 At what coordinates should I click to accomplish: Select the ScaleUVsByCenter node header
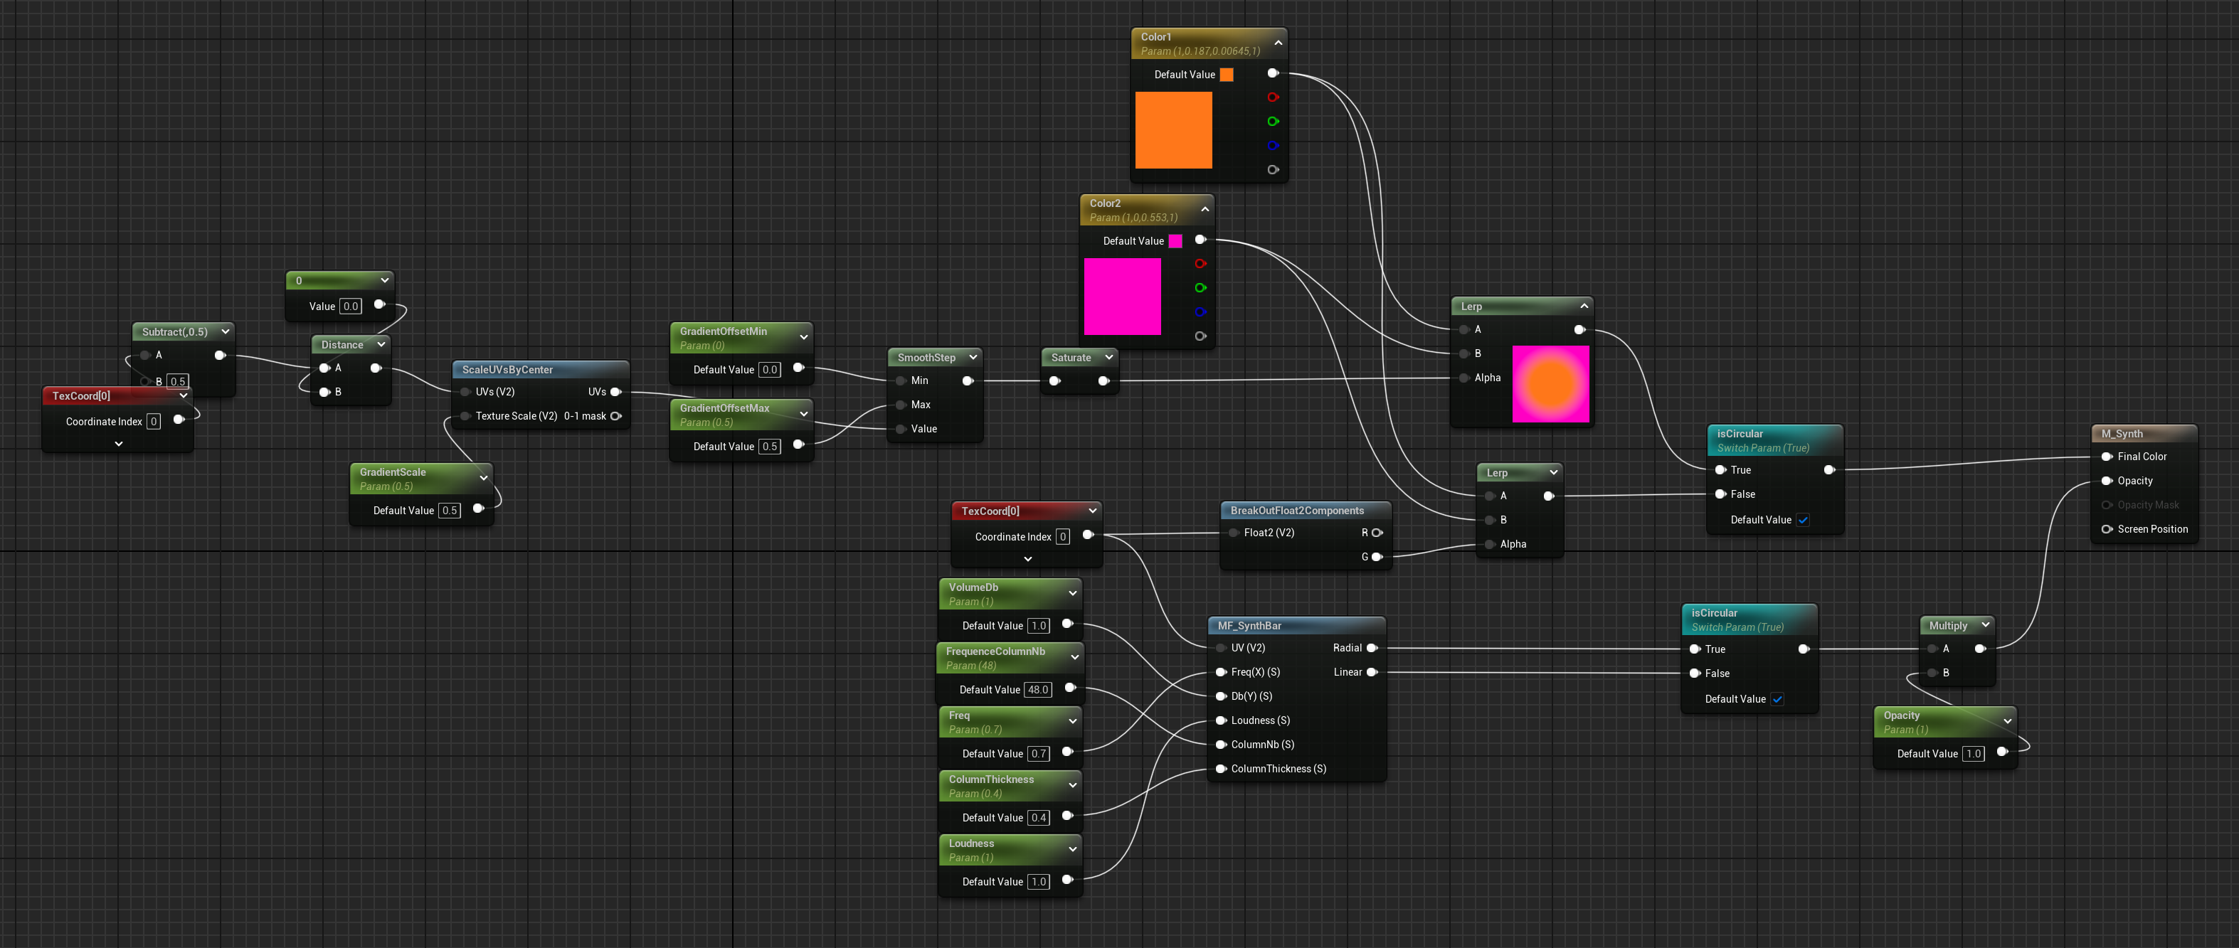(507, 369)
